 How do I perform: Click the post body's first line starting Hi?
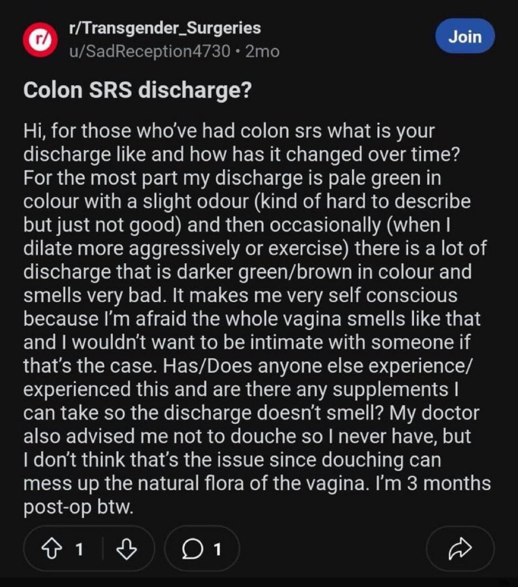[229, 131]
